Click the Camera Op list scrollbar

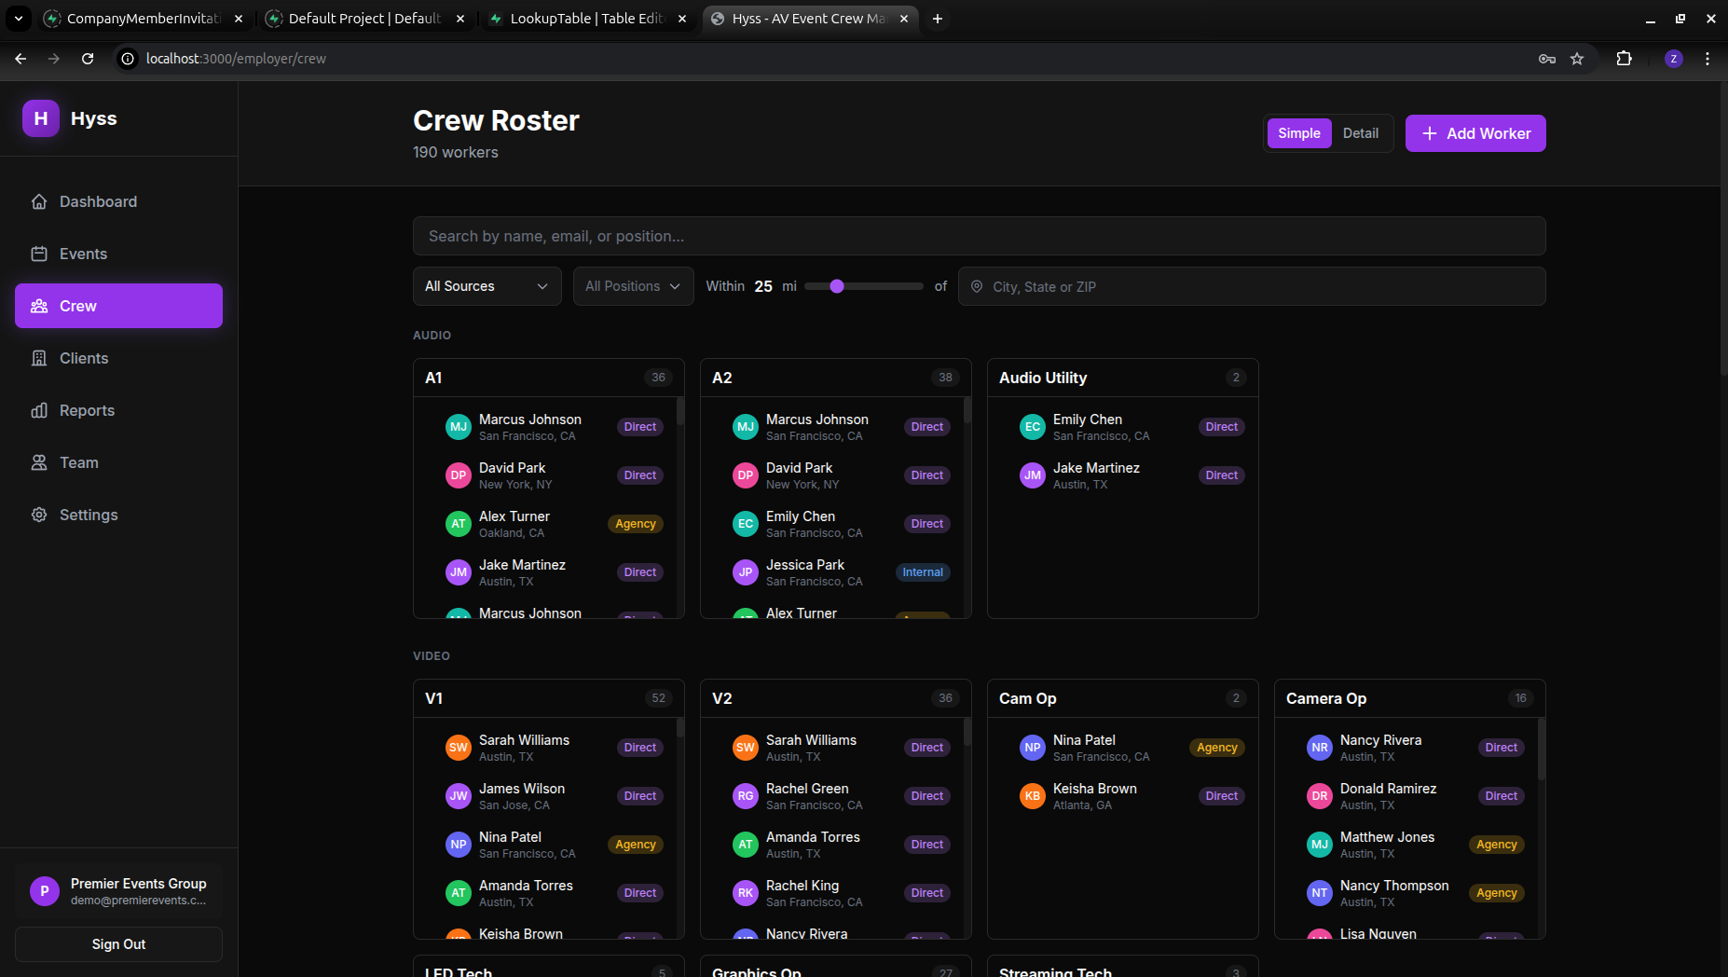pos(1542,750)
